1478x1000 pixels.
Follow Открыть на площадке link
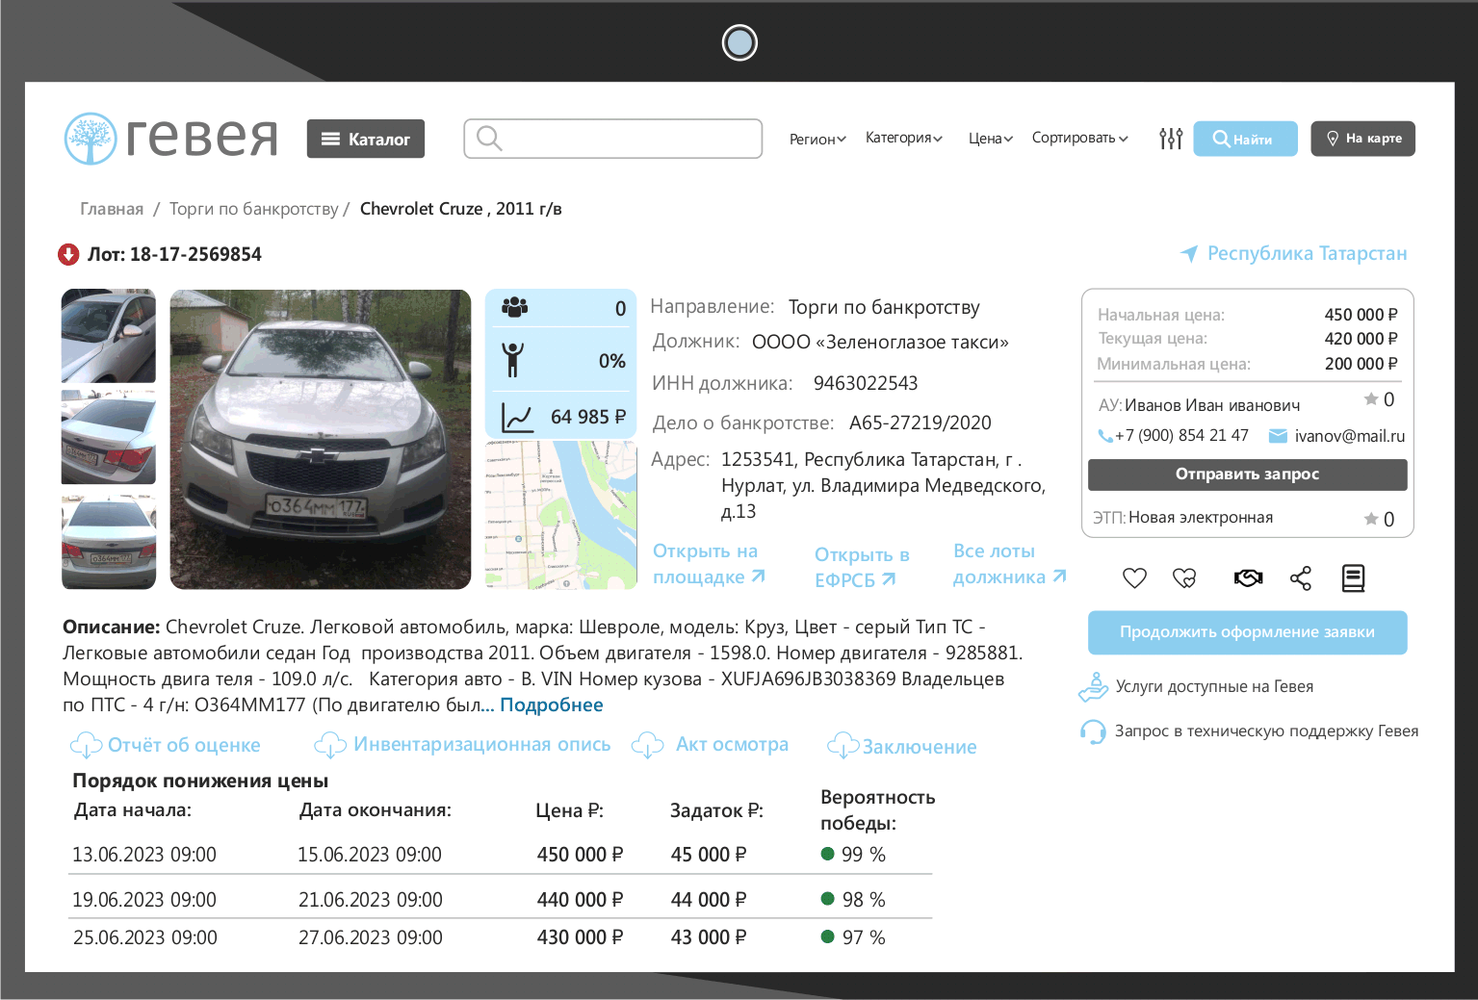[709, 564]
